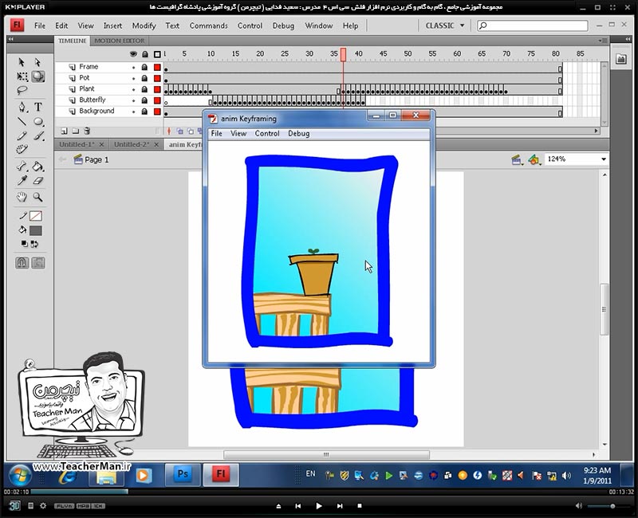
Task: Toggle show all layers as outlines
Action: click(157, 54)
